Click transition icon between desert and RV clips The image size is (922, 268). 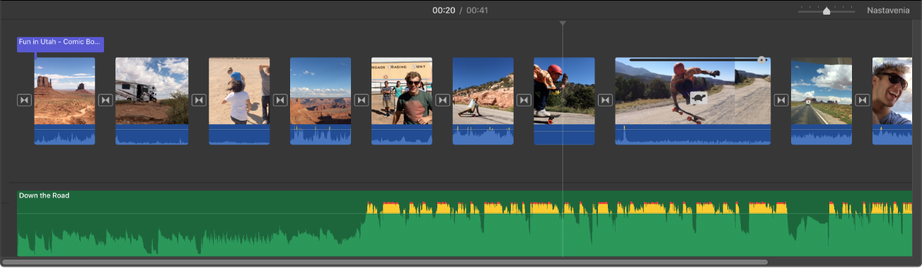105,100
